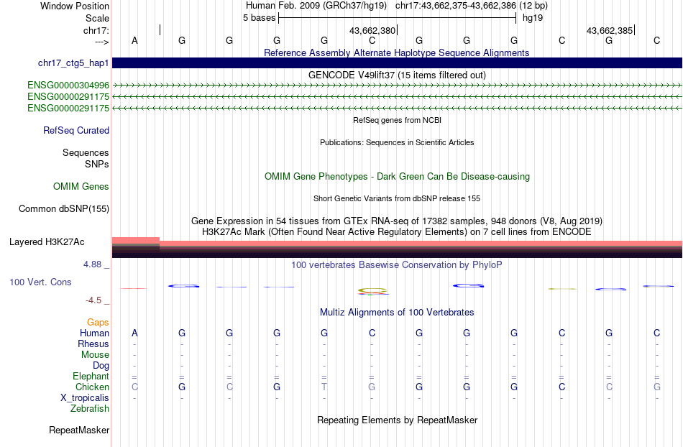Click the 43,662,385 position marker
Image resolution: width=683 pixels, height=447 pixels.
pos(610,30)
